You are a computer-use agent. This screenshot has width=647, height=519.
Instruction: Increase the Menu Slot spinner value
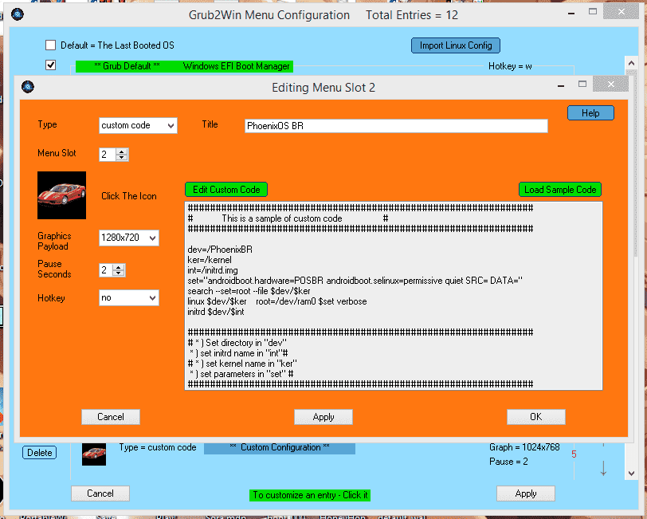pyautogui.click(x=122, y=151)
